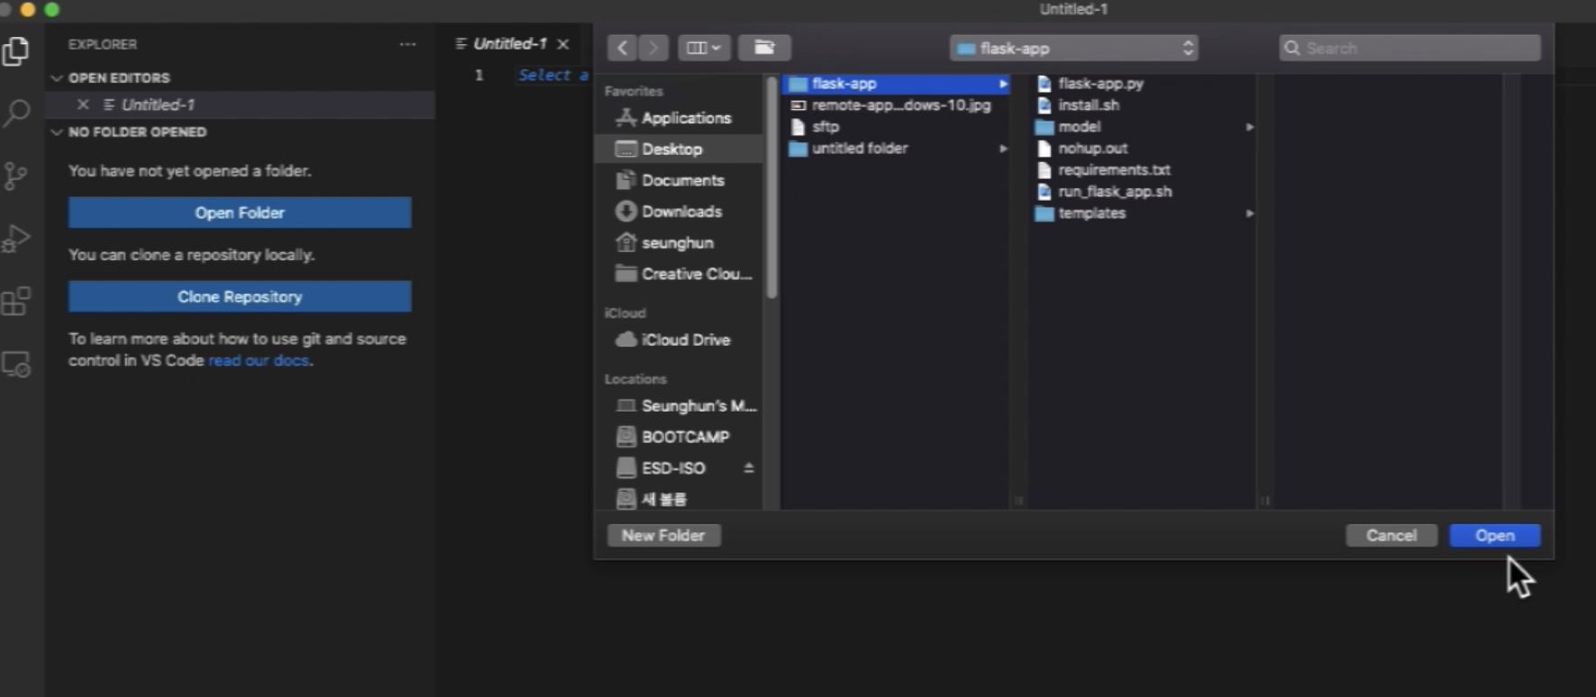Open the Extensions view
This screenshot has height=697, width=1596.
pos(16,302)
